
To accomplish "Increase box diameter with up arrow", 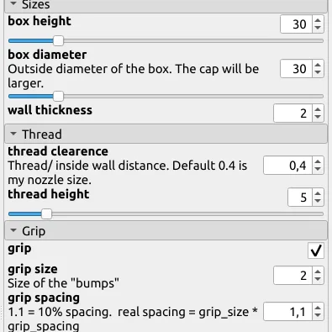I will click(318, 65).
